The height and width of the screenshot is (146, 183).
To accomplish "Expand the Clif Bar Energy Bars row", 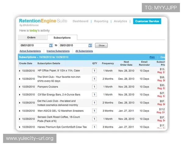I will coord(20,95).
